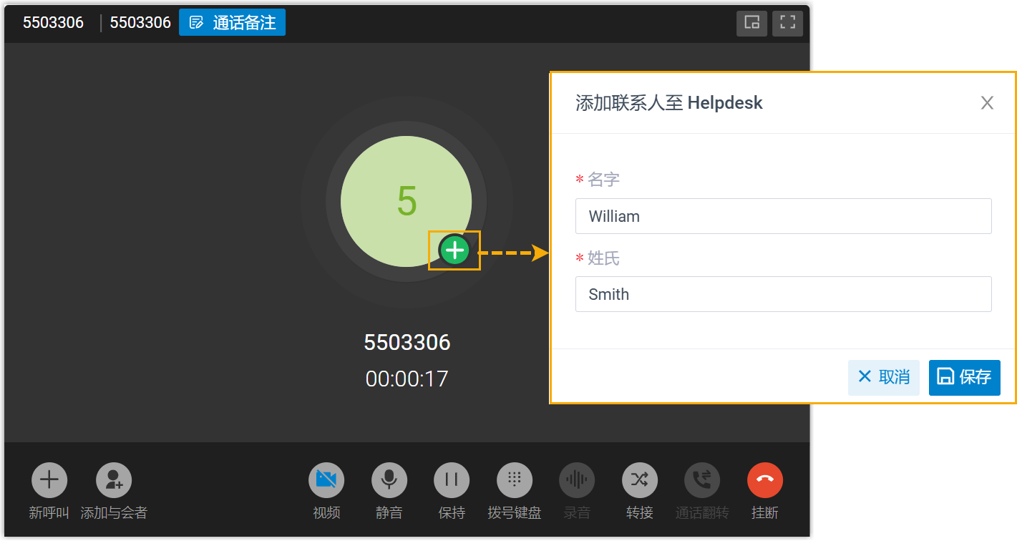
Task: Click the New Call (新呼叫) plus icon
Action: point(49,480)
